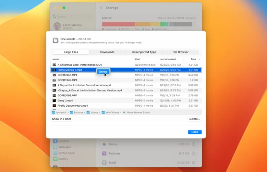
Task: Click the blue Done button
Action: (195, 132)
